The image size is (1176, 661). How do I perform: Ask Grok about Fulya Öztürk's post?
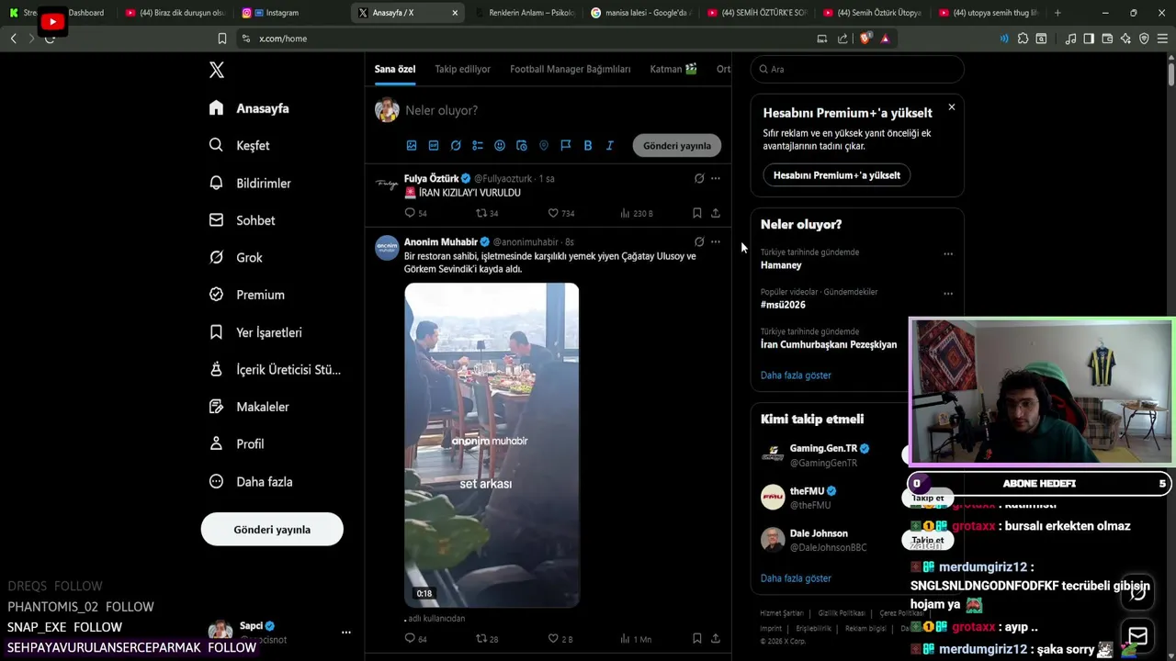click(699, 178)
